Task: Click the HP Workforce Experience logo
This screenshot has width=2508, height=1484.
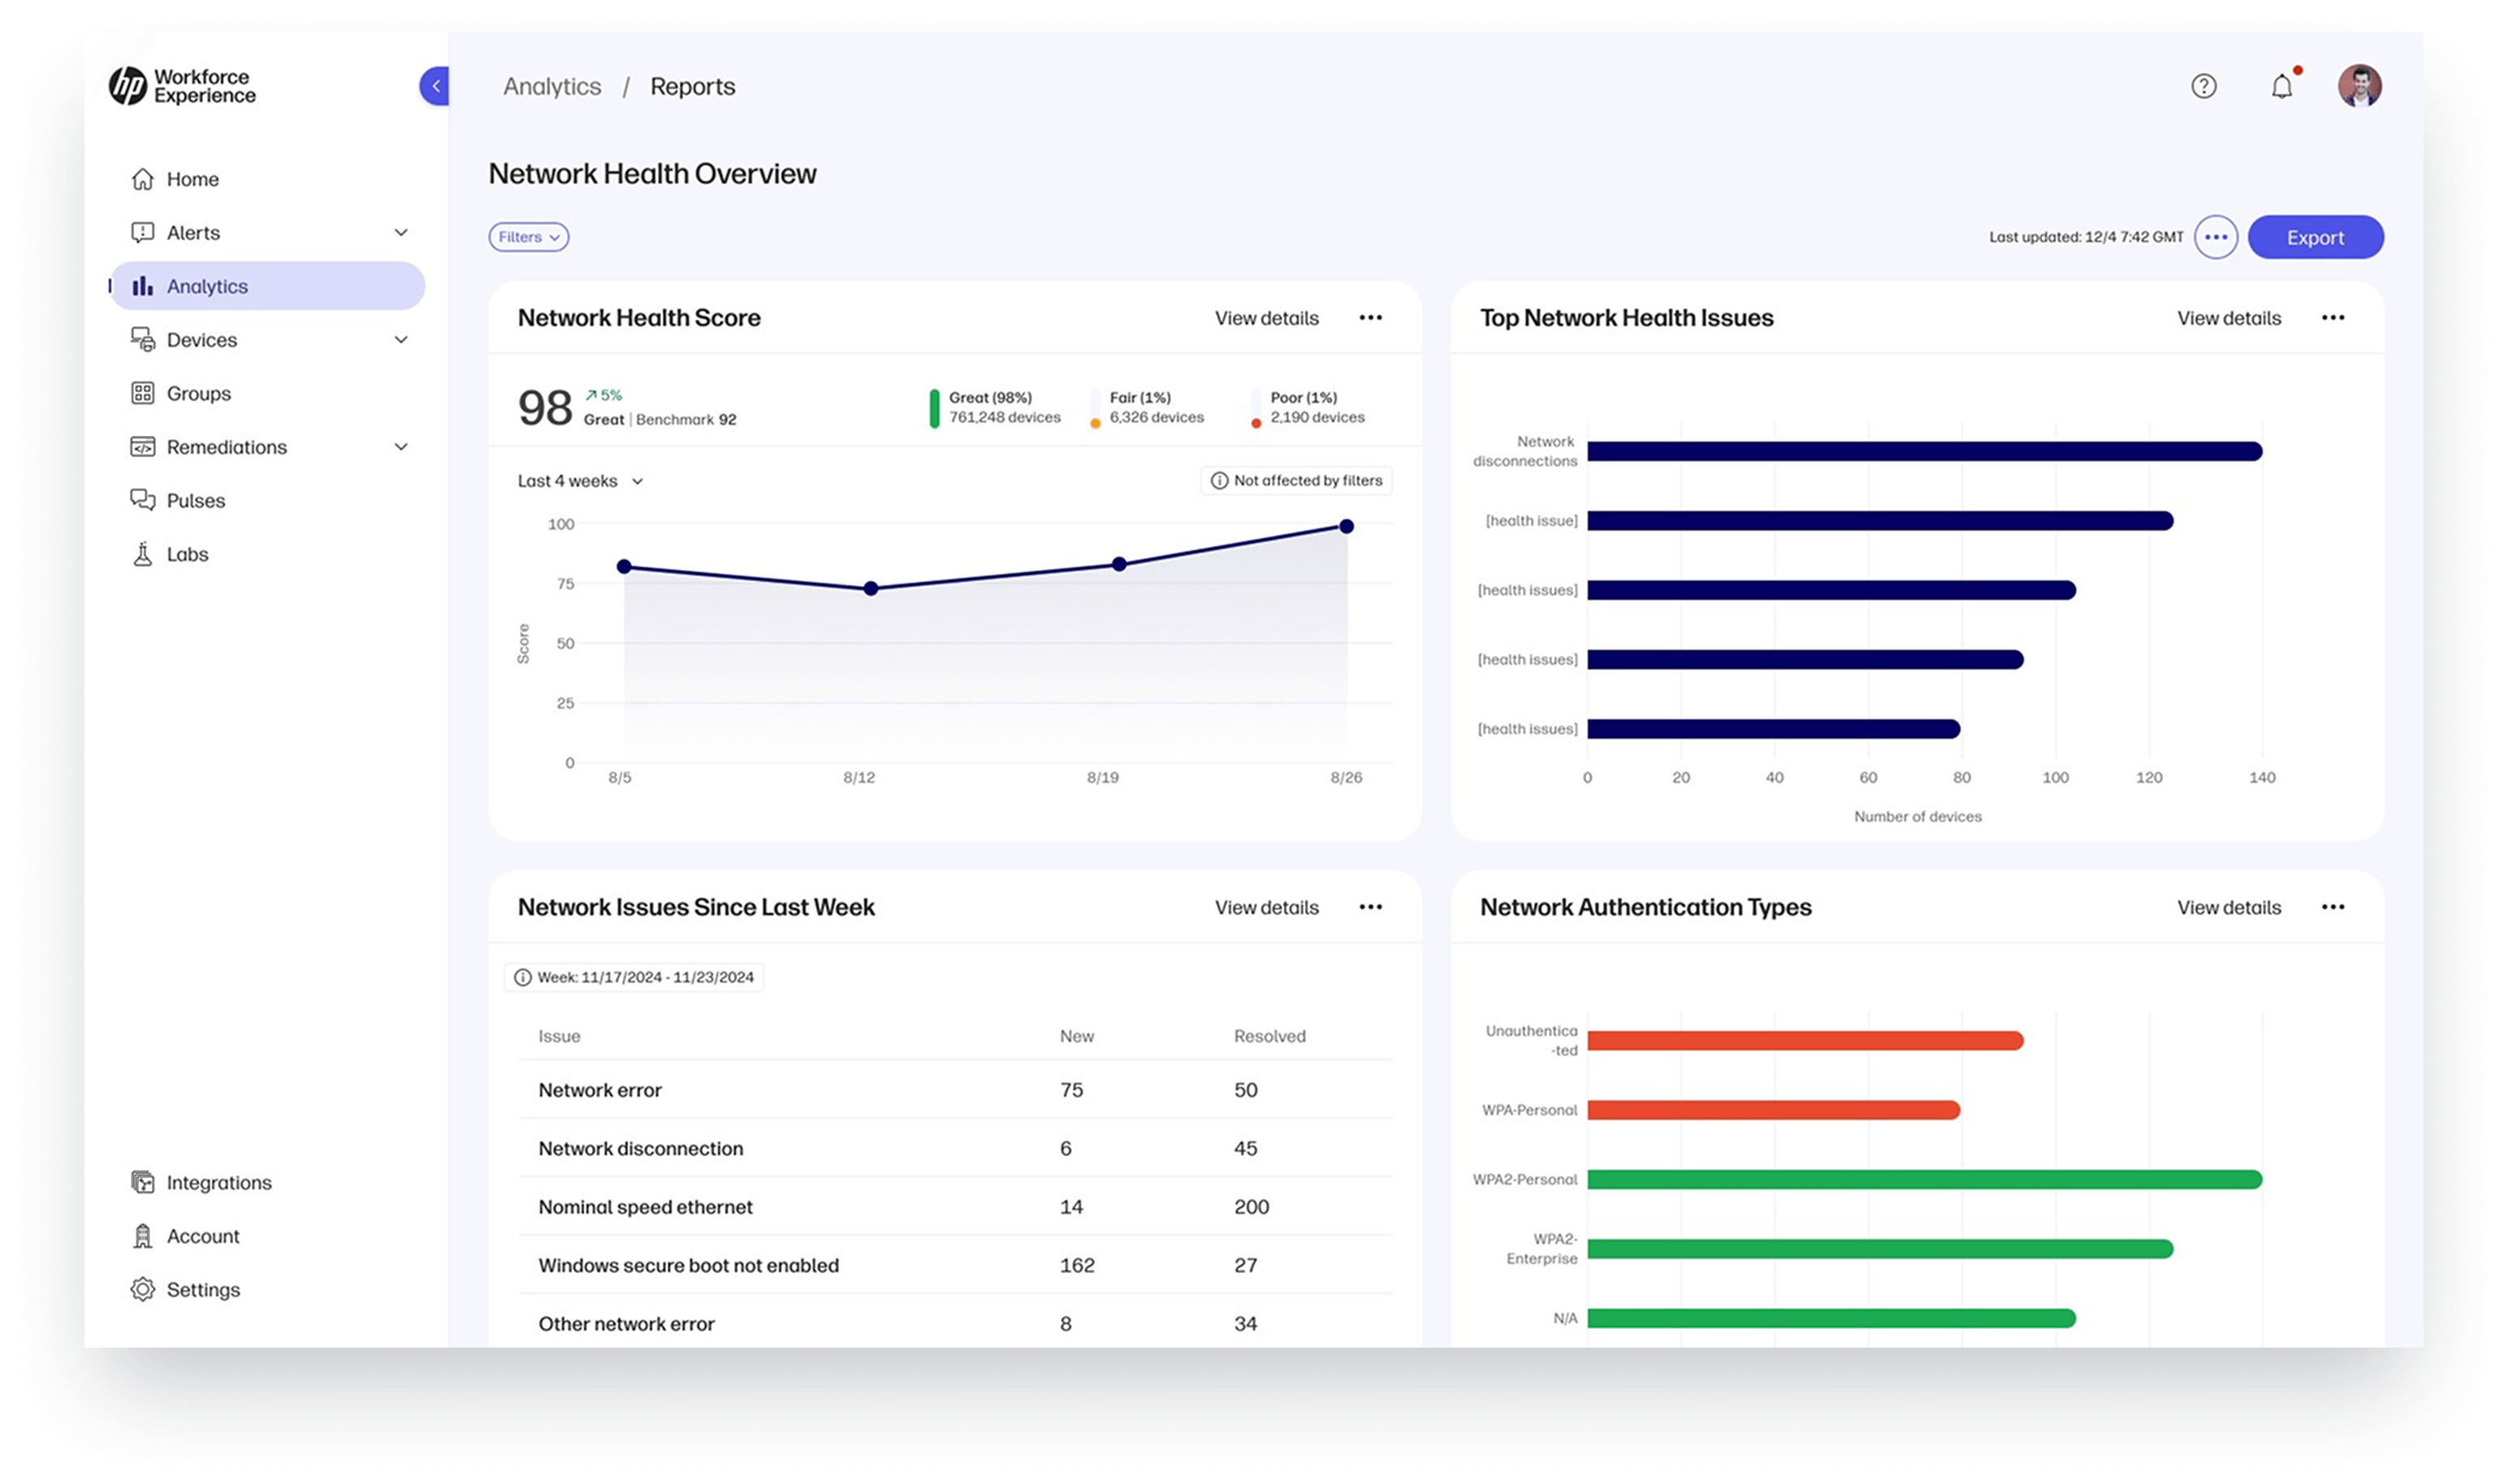Action: point(182,86)
